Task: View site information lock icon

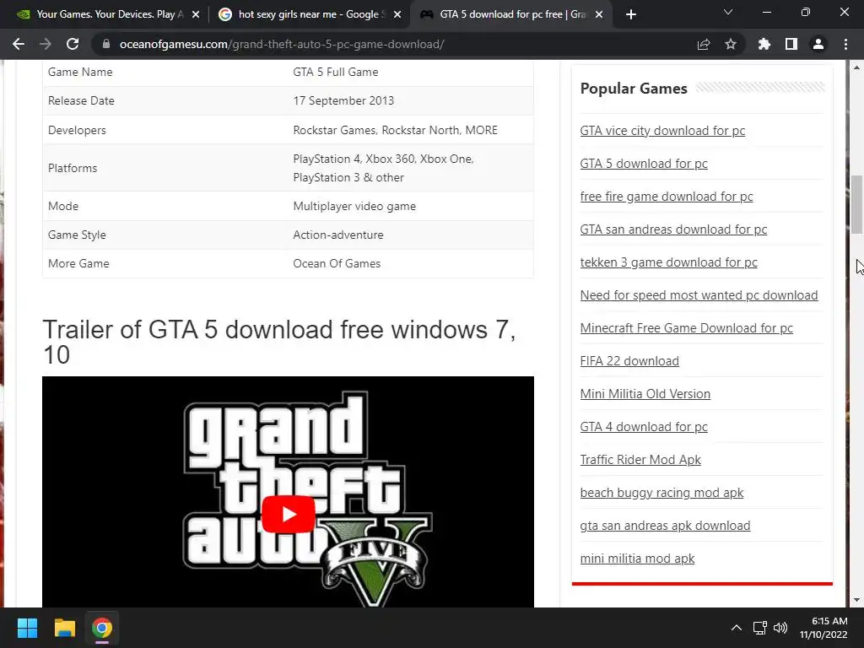Action: pyautogui.click(x=106, y=44)
